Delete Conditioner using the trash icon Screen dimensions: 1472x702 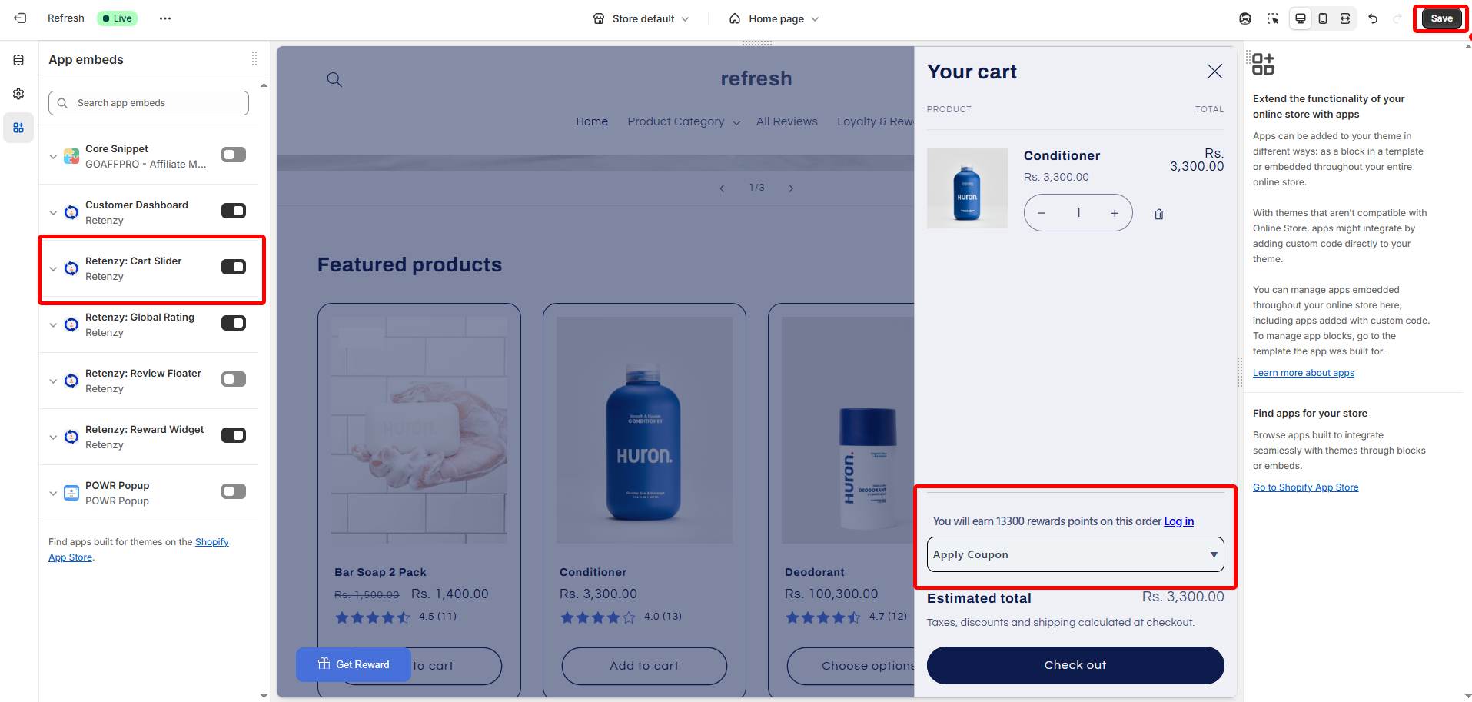tap(1159, 214)
